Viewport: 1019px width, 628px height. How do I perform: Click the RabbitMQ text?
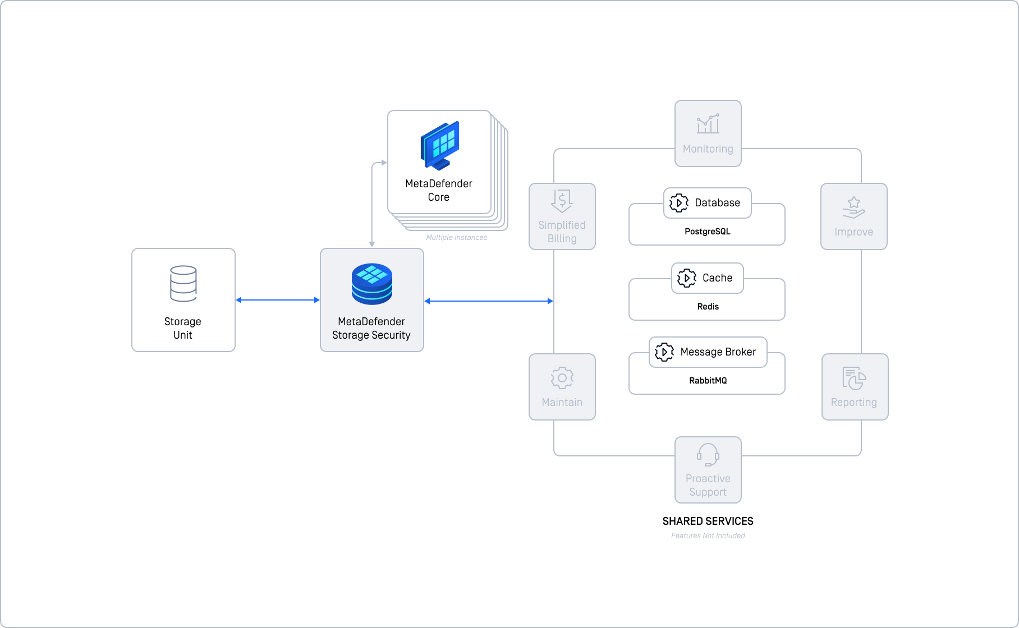pos(708,381)
